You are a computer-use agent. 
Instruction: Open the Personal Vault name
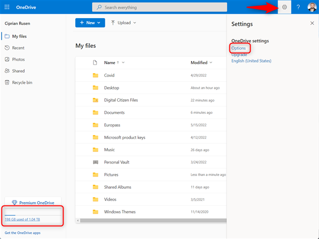pos(117,162)
